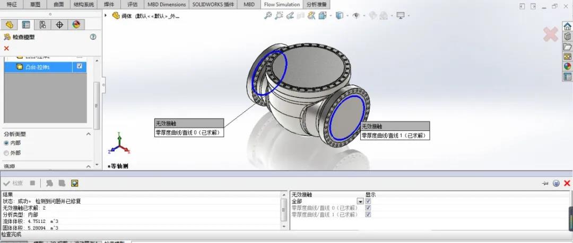Open the Display Style cube icon
This screenshot has width=573, height=243.
[340, 15]
